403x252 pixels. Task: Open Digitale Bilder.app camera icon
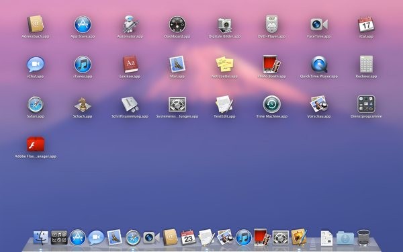point(224,25)
